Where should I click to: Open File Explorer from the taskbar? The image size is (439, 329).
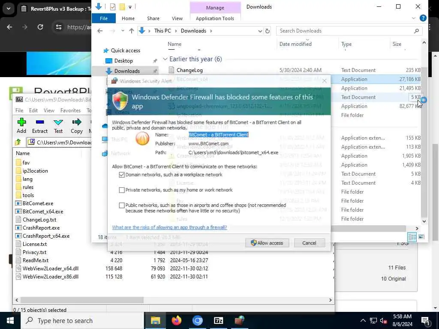coord(155,320)
